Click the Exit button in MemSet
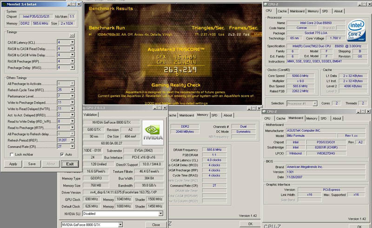This screenshot has width=372, height=228. point(70,164)
